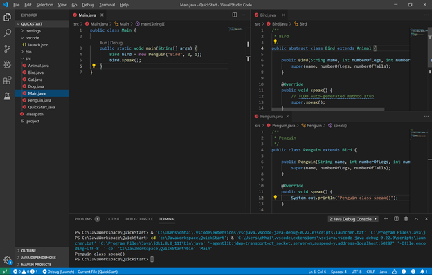The image size is (432, 275).
Task: Click the Debug code lens above main
Action: point(116,43)
